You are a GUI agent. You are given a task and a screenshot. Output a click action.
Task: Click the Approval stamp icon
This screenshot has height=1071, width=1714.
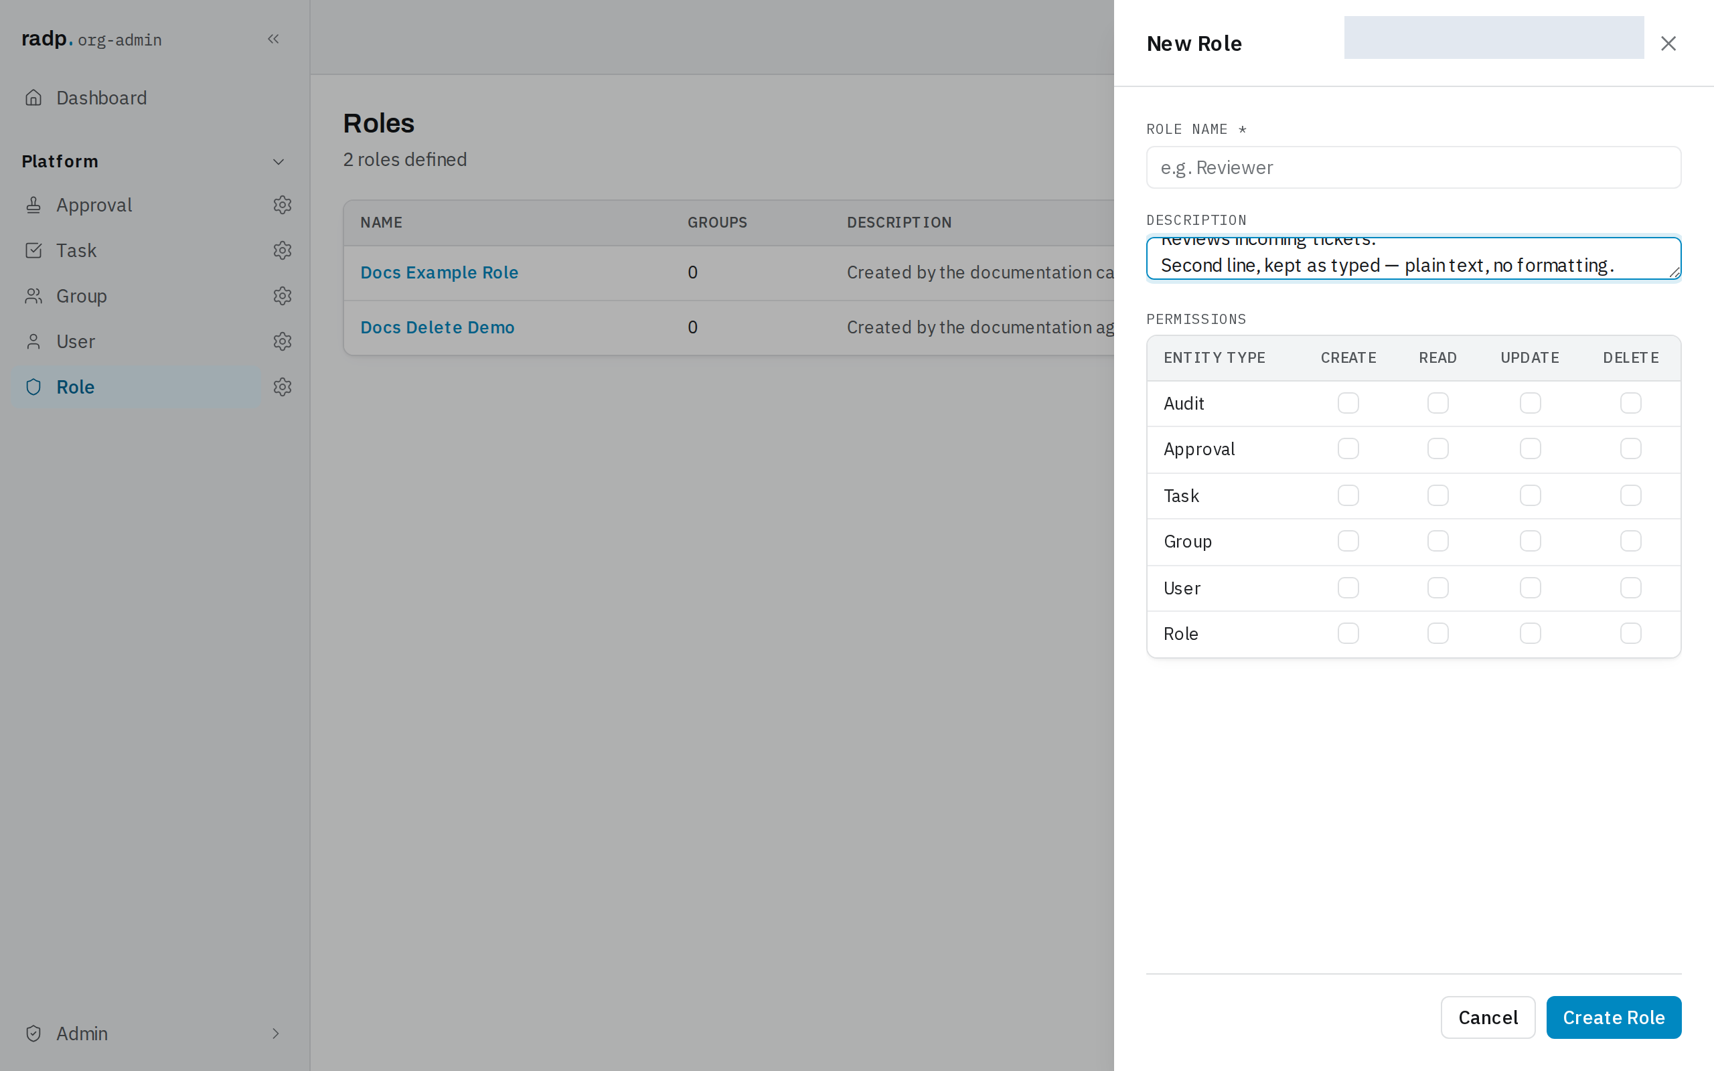(33, 205)
